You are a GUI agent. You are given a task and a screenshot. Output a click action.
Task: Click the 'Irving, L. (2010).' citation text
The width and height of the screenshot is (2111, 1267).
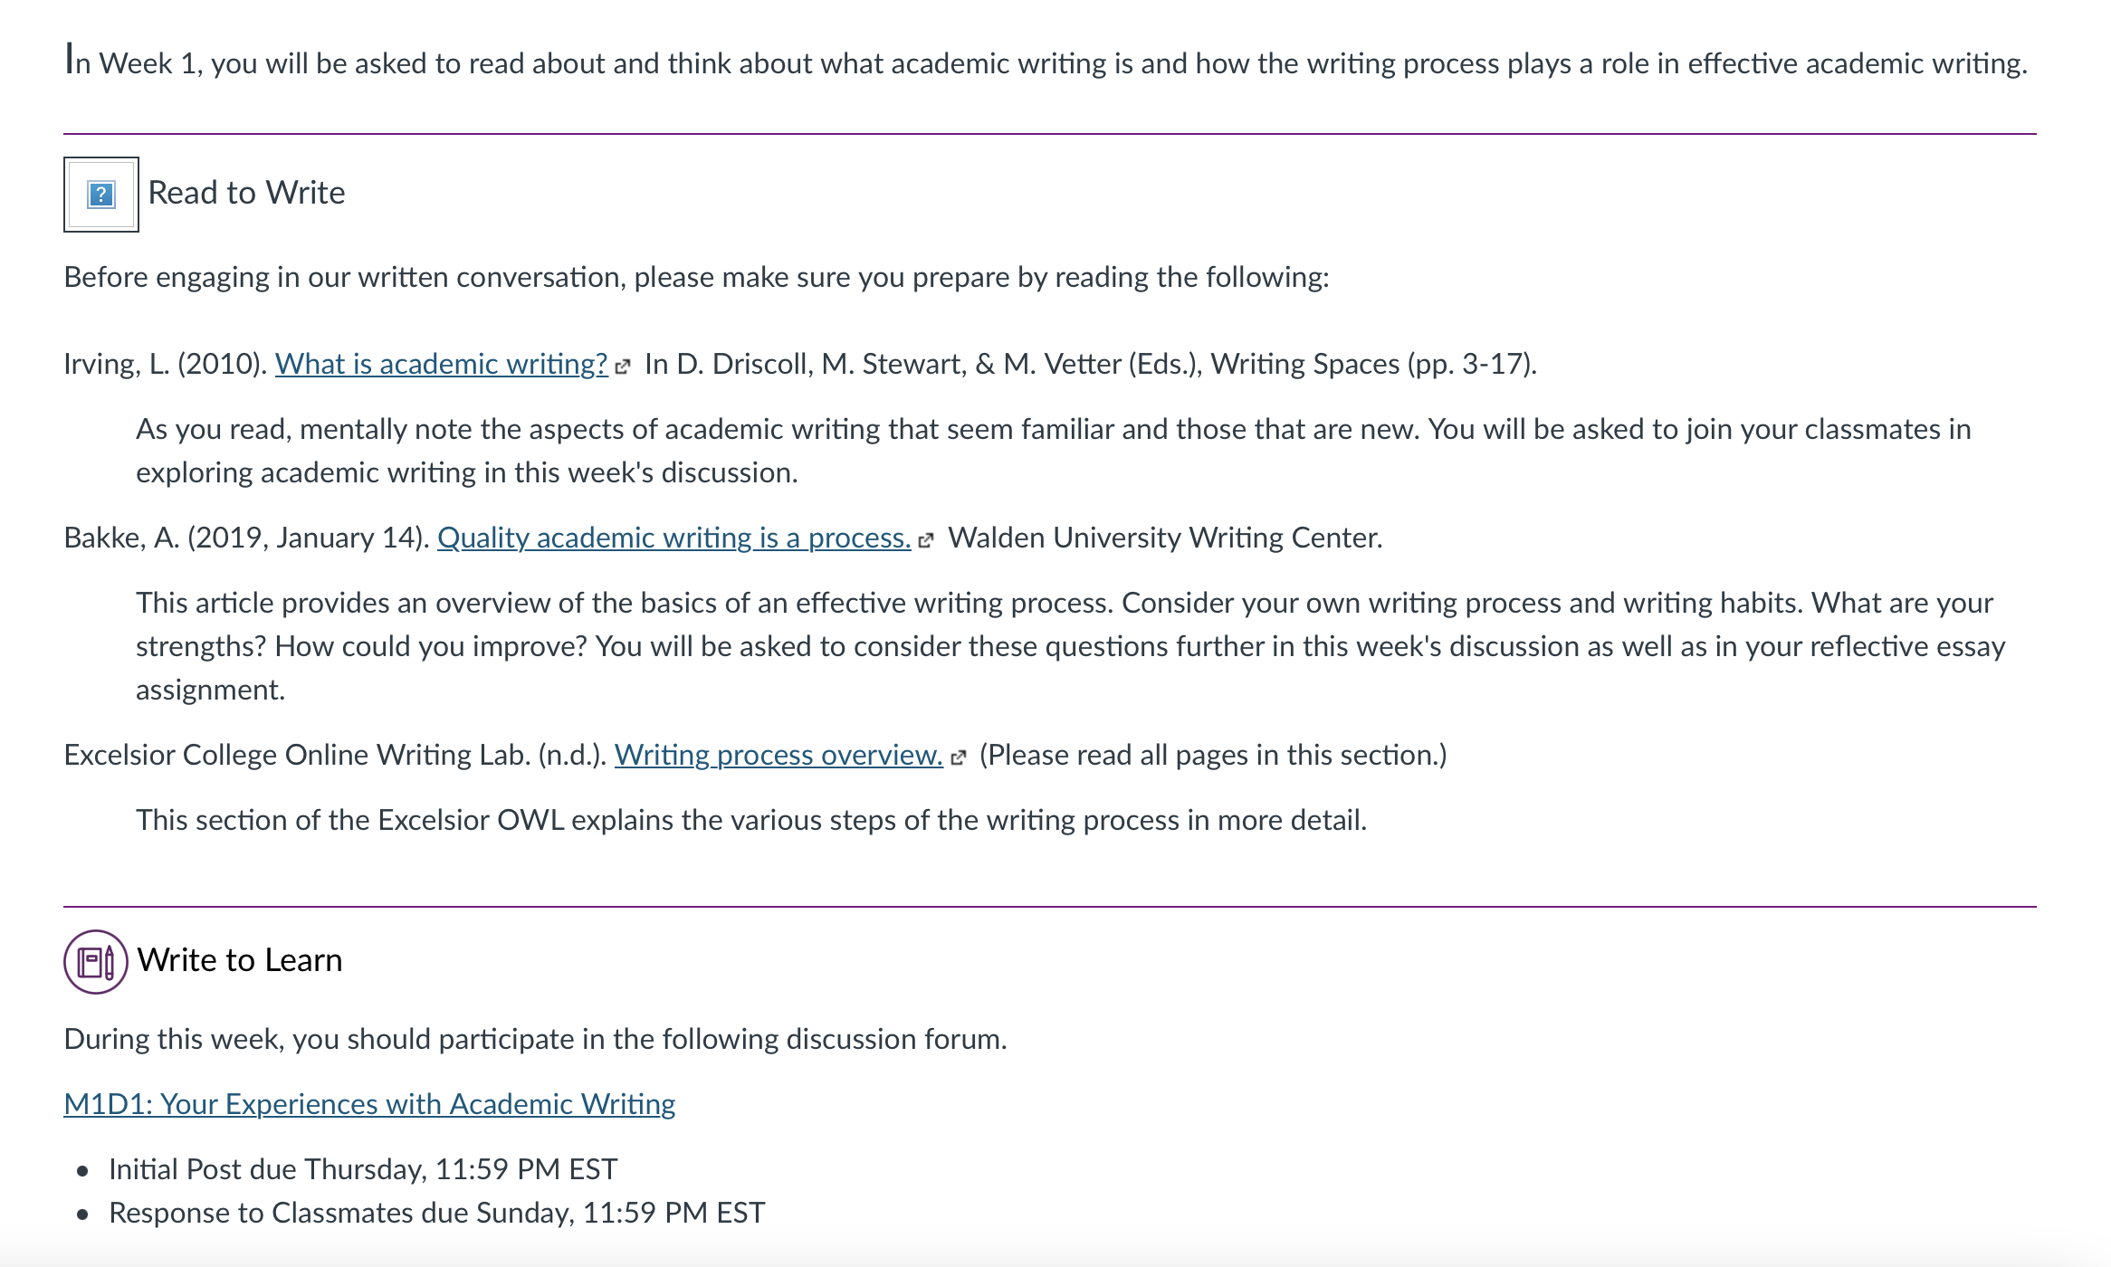click(x=166, y=364)
